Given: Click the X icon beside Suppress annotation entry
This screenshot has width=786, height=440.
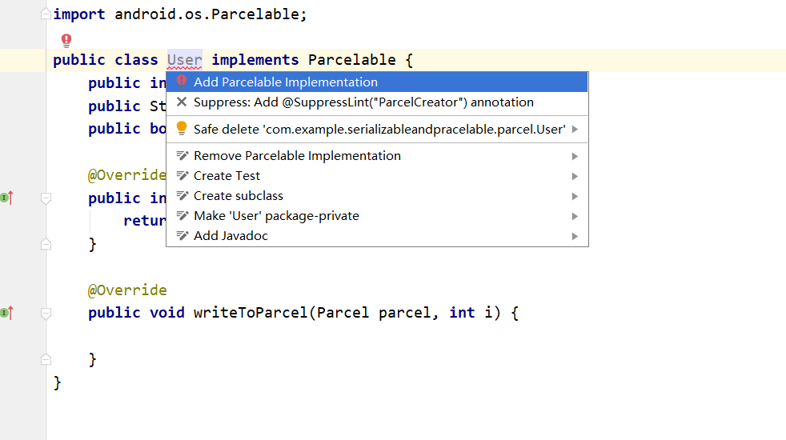Looking at the screenshot, I should click(182, 102).
